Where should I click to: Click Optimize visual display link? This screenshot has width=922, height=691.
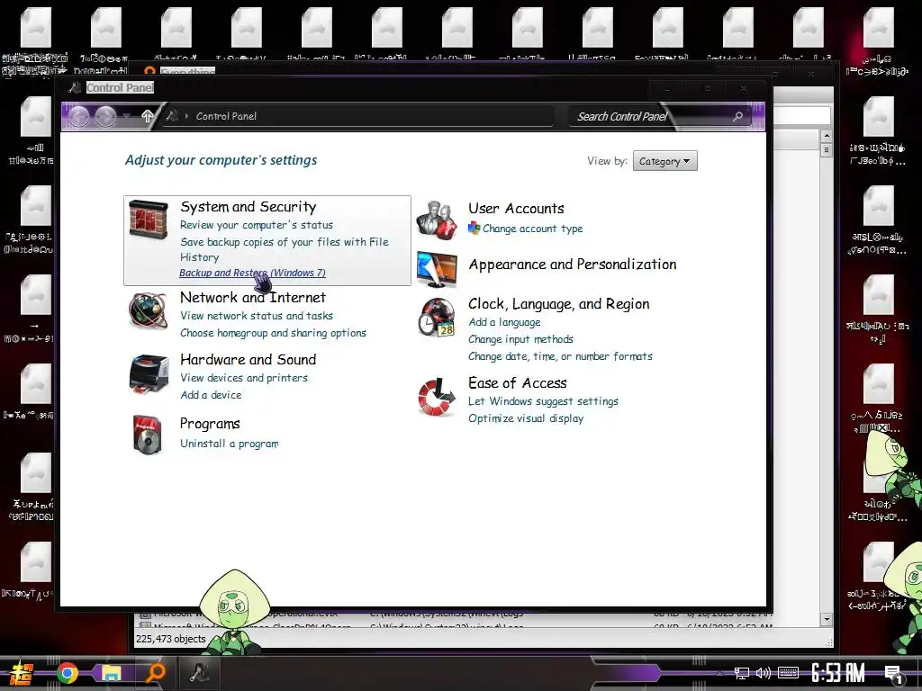(526, 418)
